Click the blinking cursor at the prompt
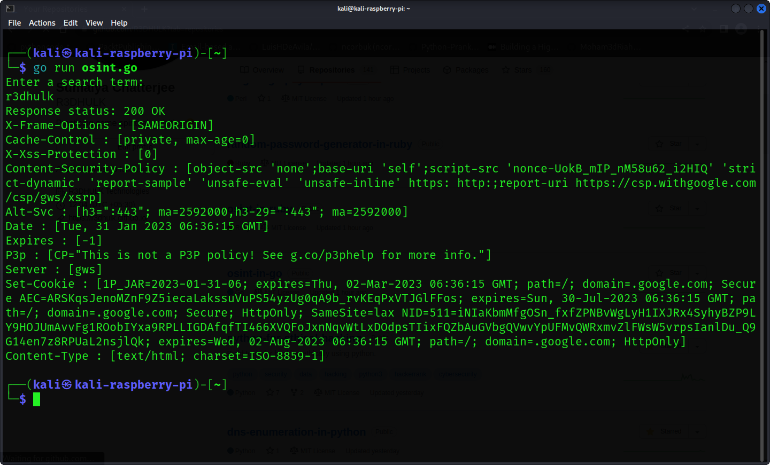The image size is (770, 465). point(36,399)
